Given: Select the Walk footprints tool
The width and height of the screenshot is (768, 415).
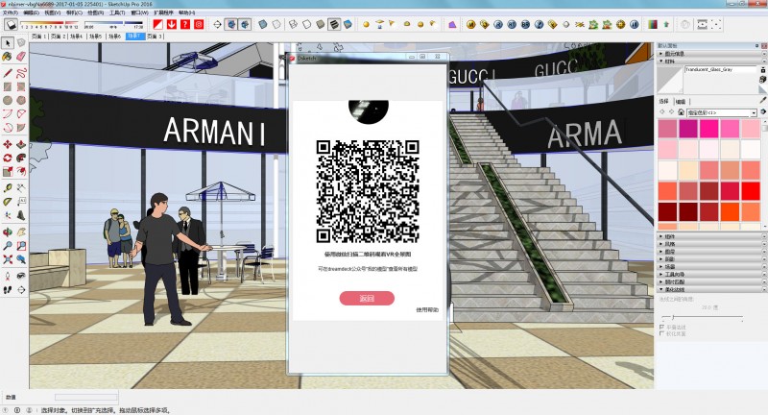Looking at the screenshot, I should 8,290.
